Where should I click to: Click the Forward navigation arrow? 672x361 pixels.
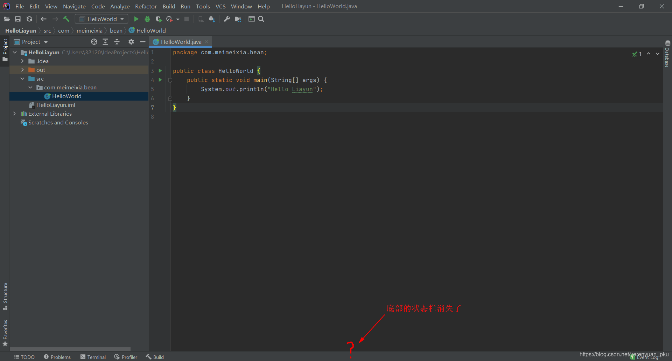pyautogui.click(x=55, y=19)
